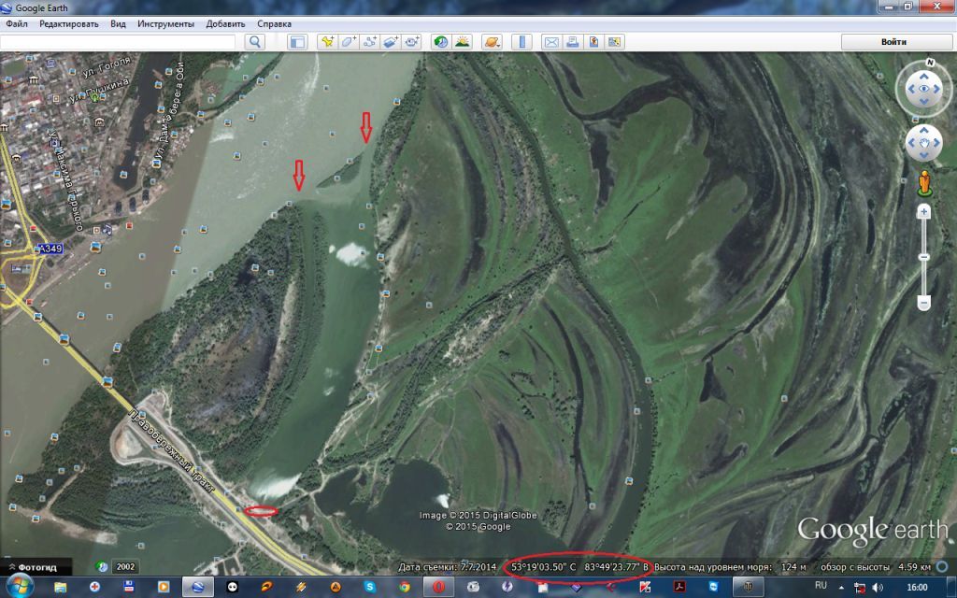The image size is (957, 598).
Task: Click the search magnifier button
Action: (255, 42)
